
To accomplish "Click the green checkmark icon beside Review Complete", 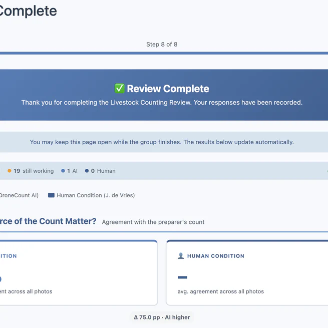I will click(120, 88).
